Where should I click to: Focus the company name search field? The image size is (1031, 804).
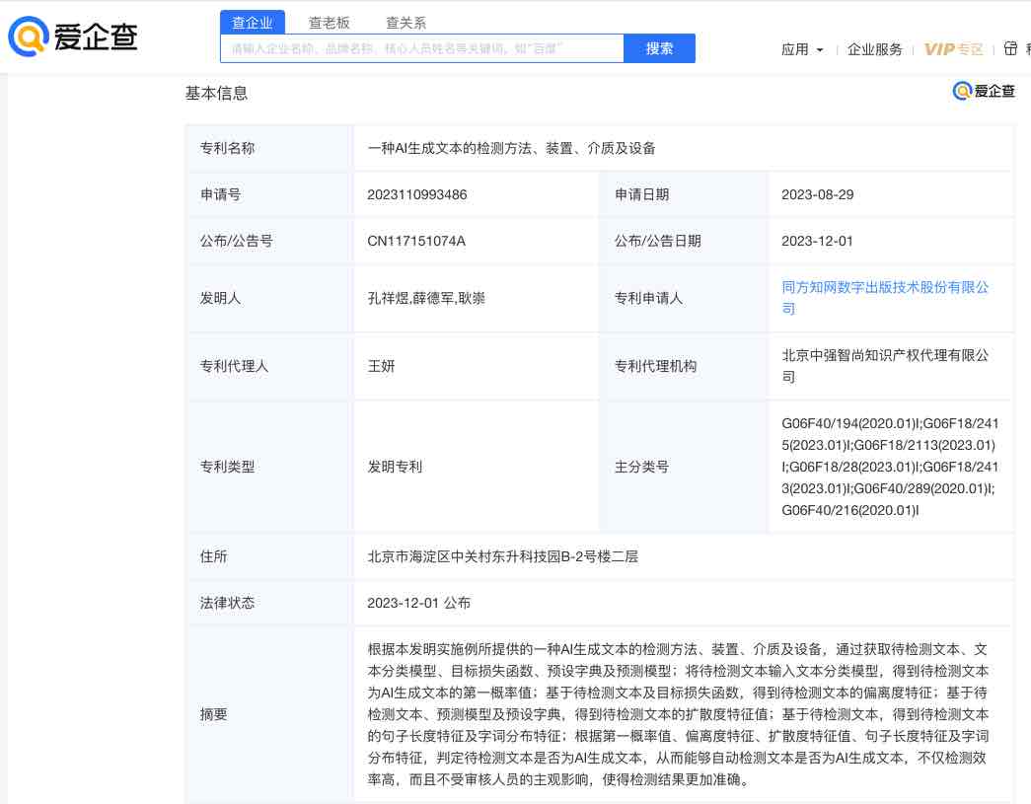click(x=422, y=48)
